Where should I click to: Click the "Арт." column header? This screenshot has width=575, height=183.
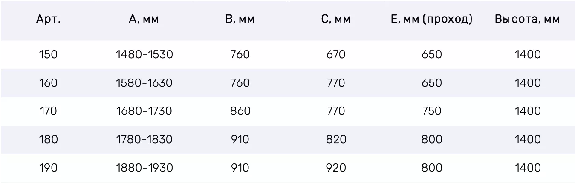coord(48,20)
